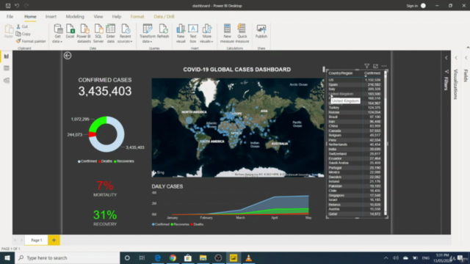Screen dimensions: 470x264
Task: Click the Confirmed legend in donut chart
Action: pos(87,161)
